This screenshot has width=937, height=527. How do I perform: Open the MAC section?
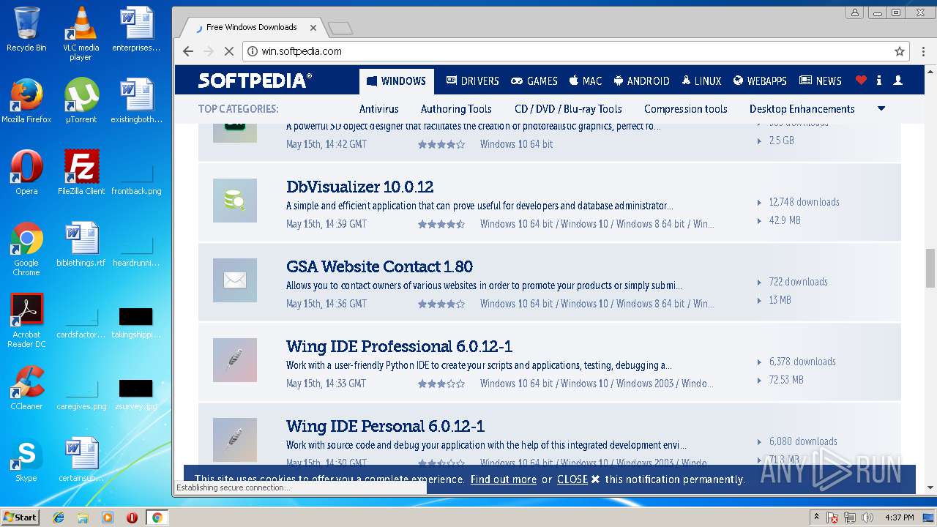point(585,81)
